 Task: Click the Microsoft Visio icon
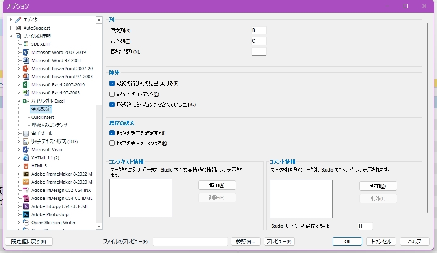(26, 150)
